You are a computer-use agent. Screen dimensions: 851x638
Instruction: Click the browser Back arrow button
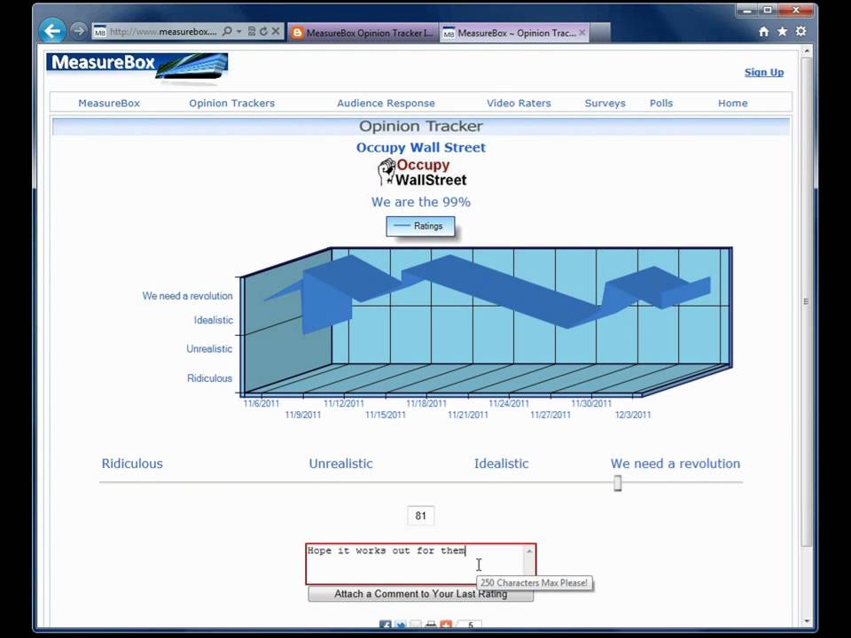[52, 31]
